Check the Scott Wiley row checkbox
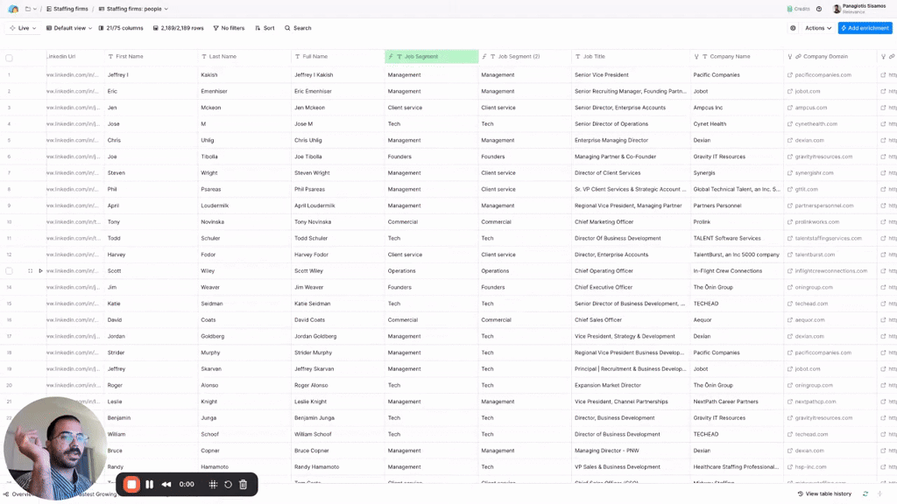Image resolution: width=897 pixels, height=504 pixels. tap(9, 271)
